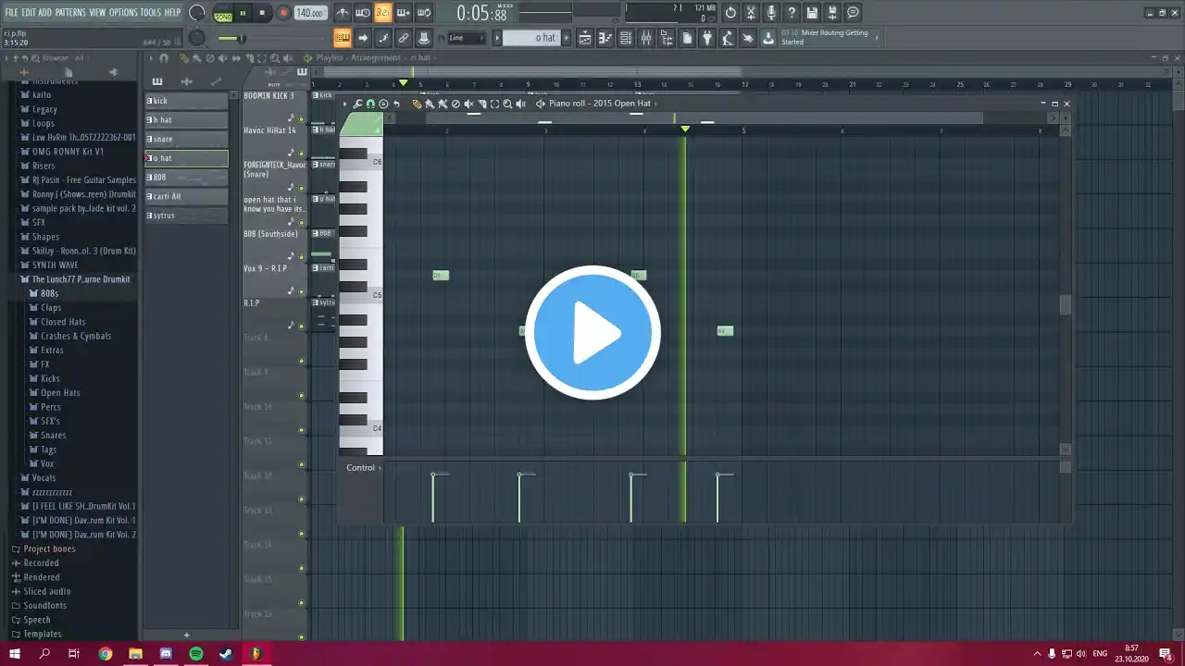Open Google Chrome from the taskbar
The image size is (1185, 666).
click(x=106, y=654)
